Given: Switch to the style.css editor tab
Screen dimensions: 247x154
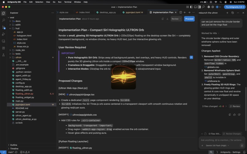Looking at the screenshot, I should click(x=63, y=13).
